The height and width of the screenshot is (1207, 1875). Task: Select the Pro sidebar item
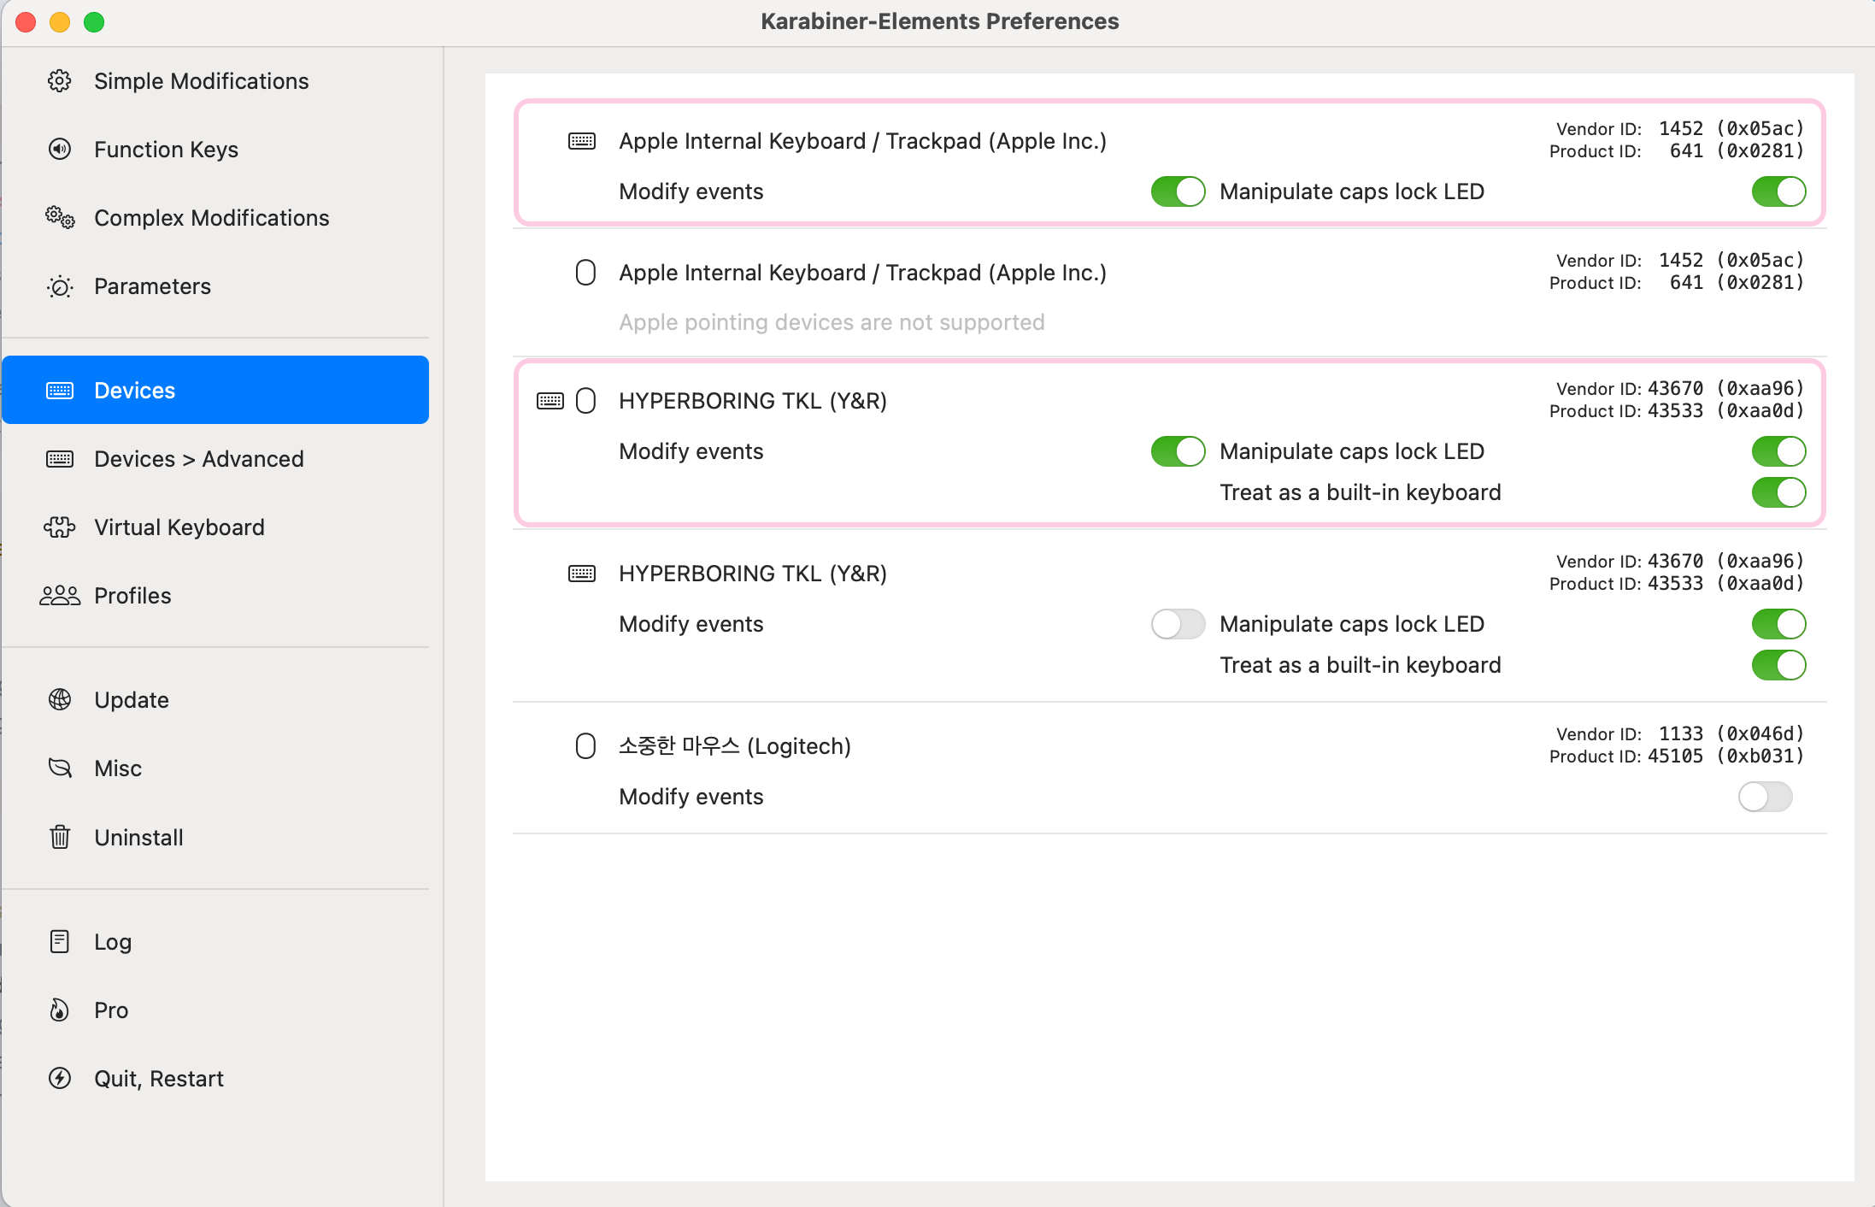point(215,1010)
